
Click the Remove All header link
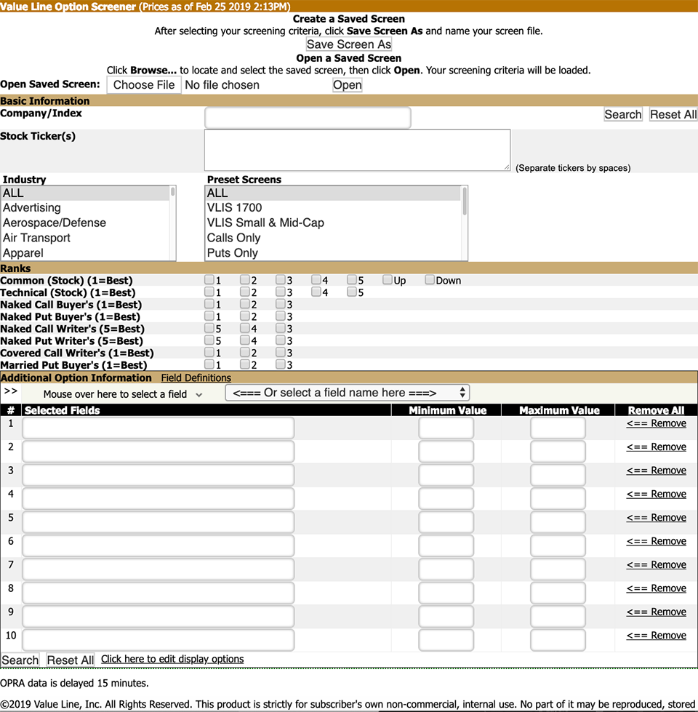[x=656, y=410]
